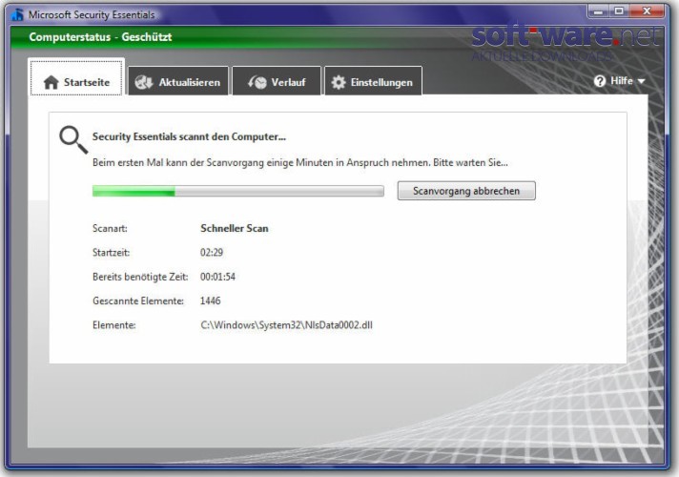Viewport: 679px width, 477px height.
Task: Click the Microsoft Security Essentials title icon
Action: (x=18, y=14)
